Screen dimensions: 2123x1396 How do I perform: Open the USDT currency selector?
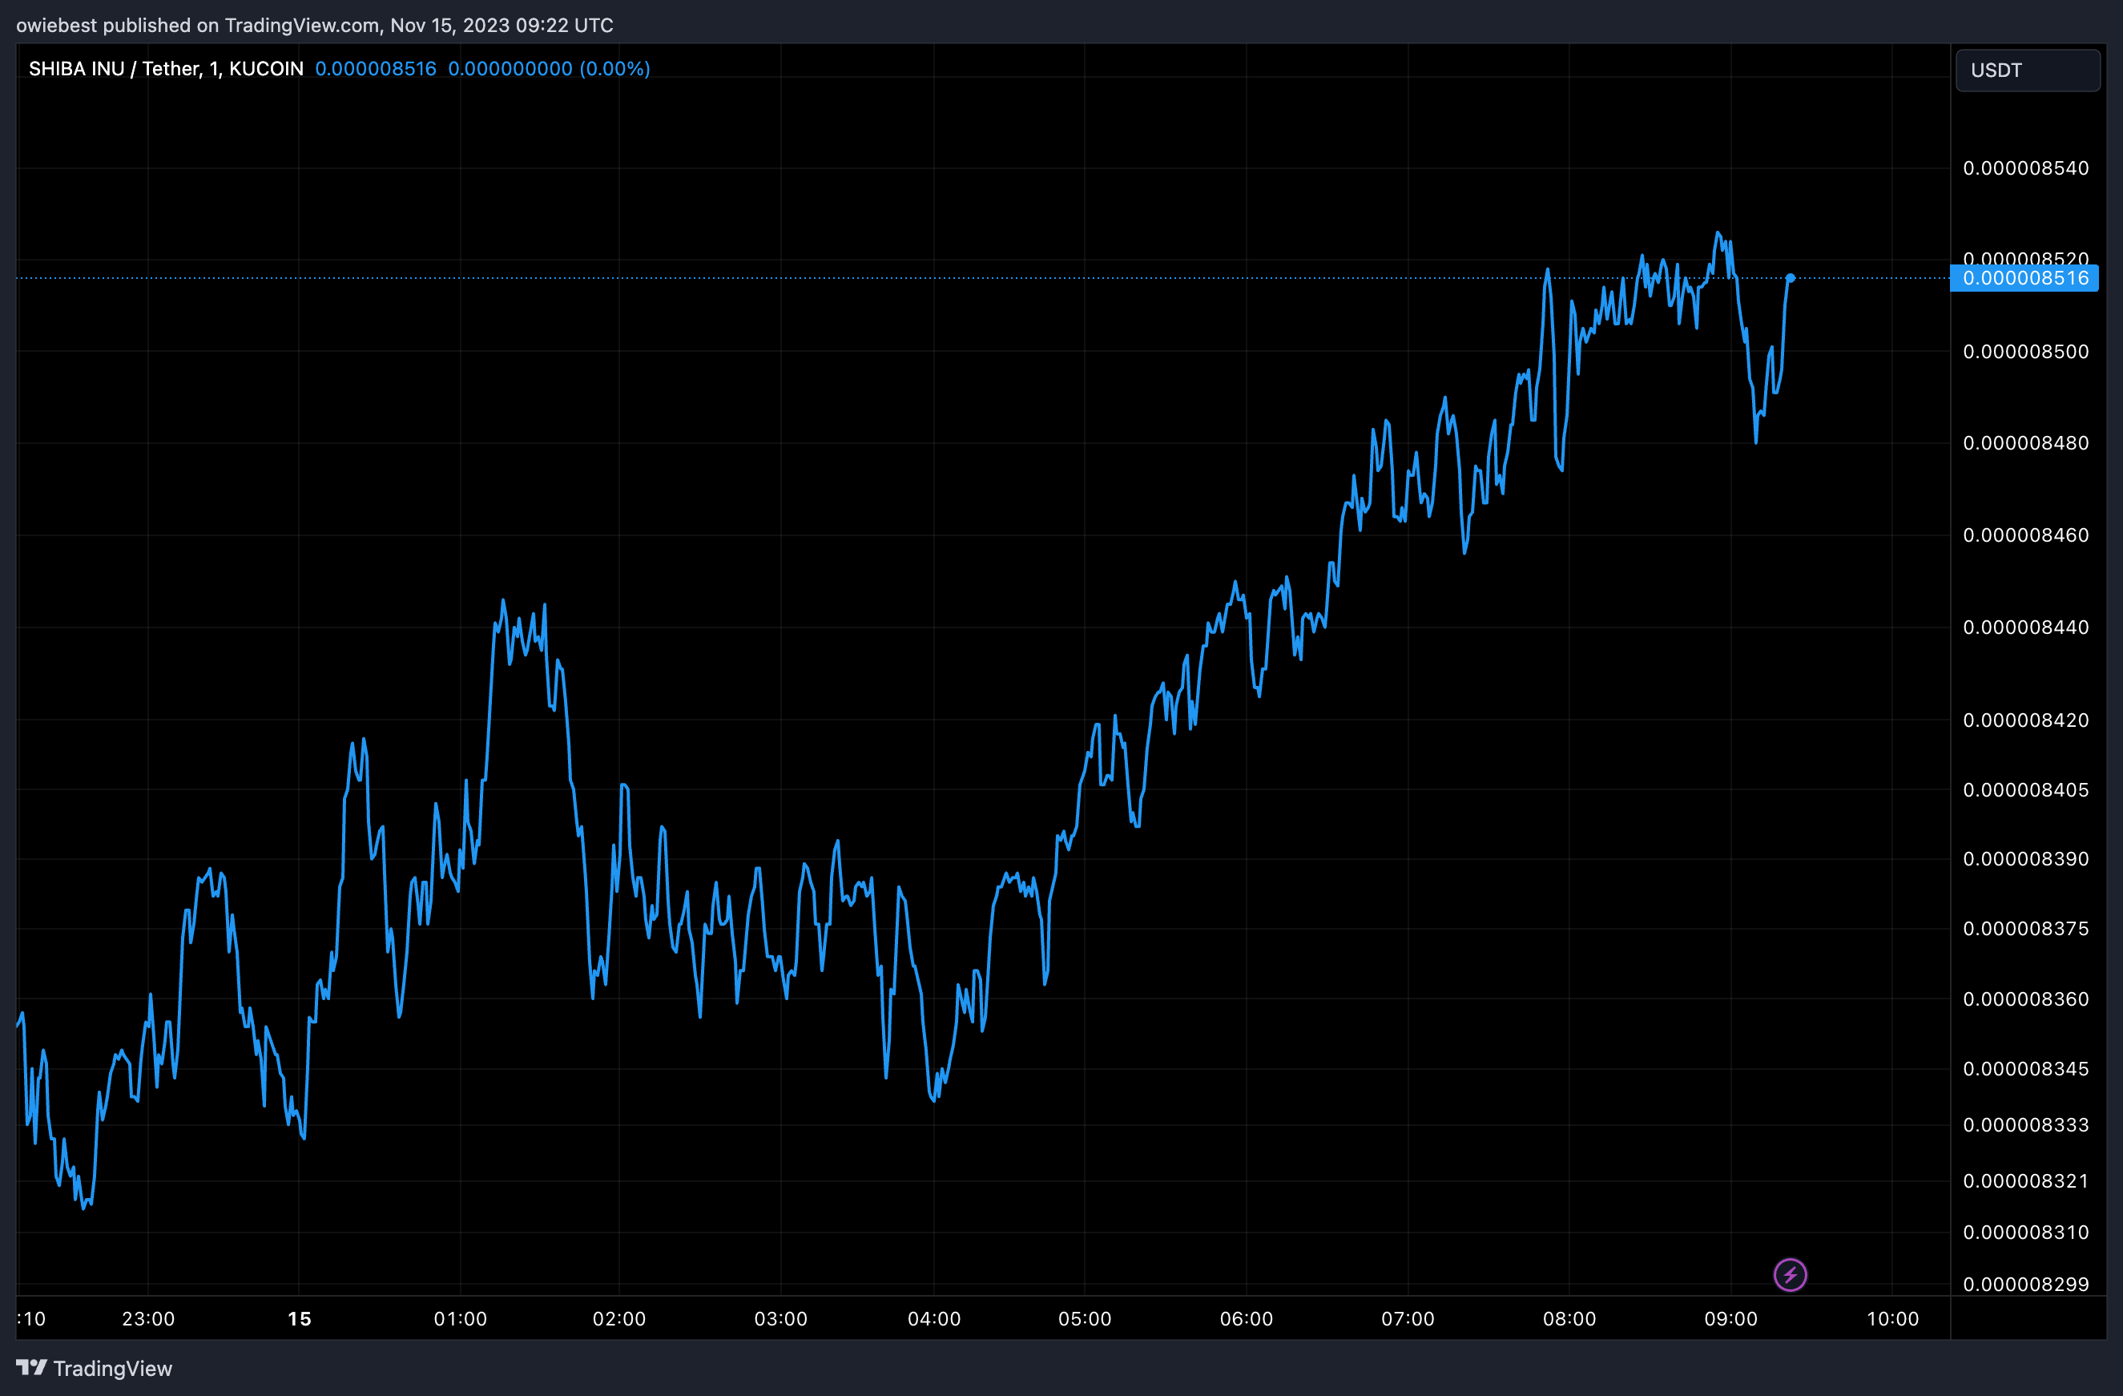point(2027,71)
